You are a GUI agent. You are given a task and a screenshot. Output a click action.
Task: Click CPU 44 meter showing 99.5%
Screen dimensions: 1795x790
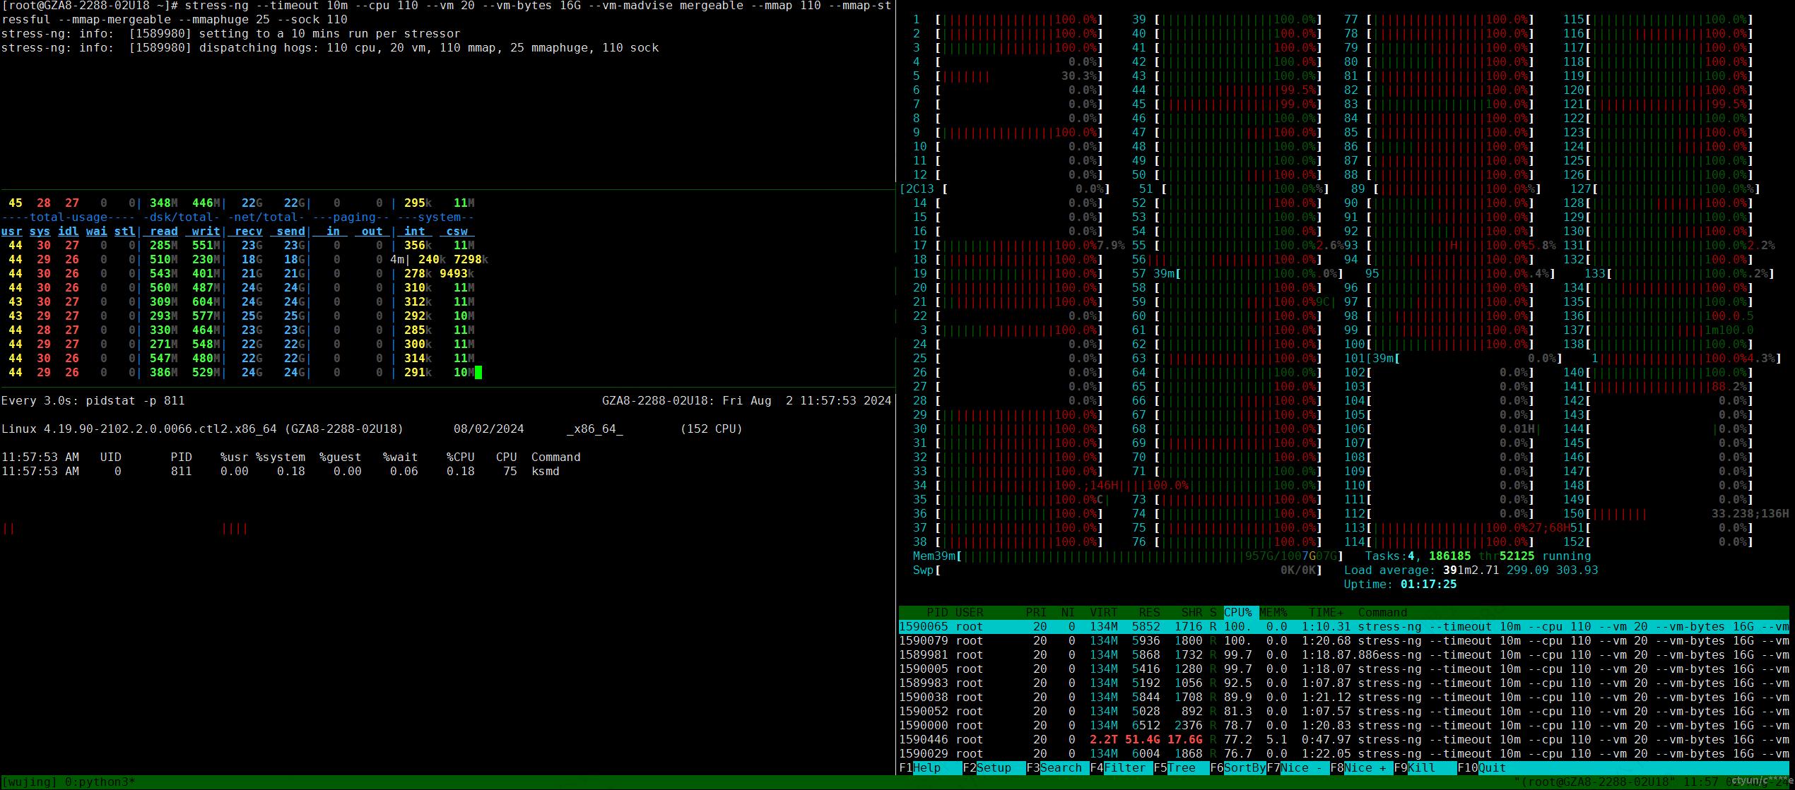tap(1227, 90)
